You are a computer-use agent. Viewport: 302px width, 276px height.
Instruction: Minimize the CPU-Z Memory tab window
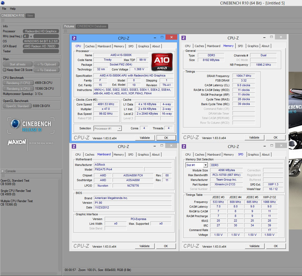pos(264,37)
